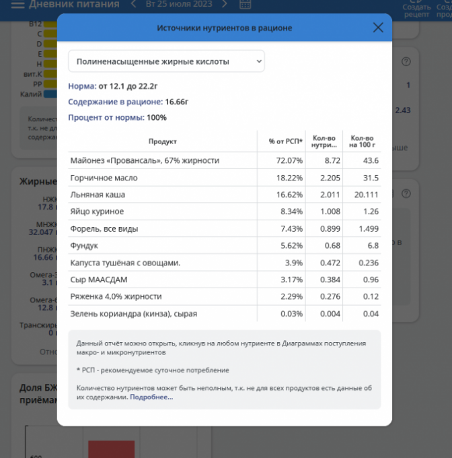
Task: Click the red bar in bottom chart
Action: coord(112,449)
